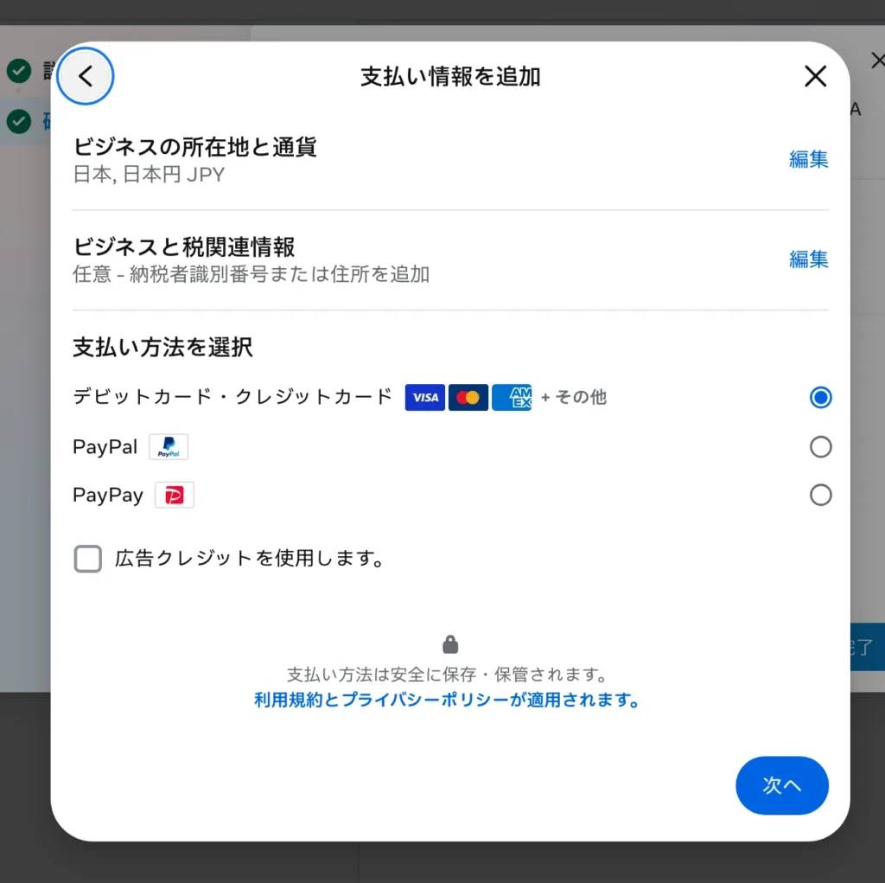
Task: Click + その他 next to card logos
Action: coord(574,397)
